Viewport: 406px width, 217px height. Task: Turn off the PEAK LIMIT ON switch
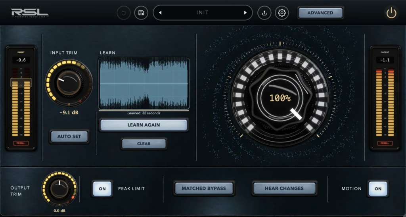click(x=102, y=189)
